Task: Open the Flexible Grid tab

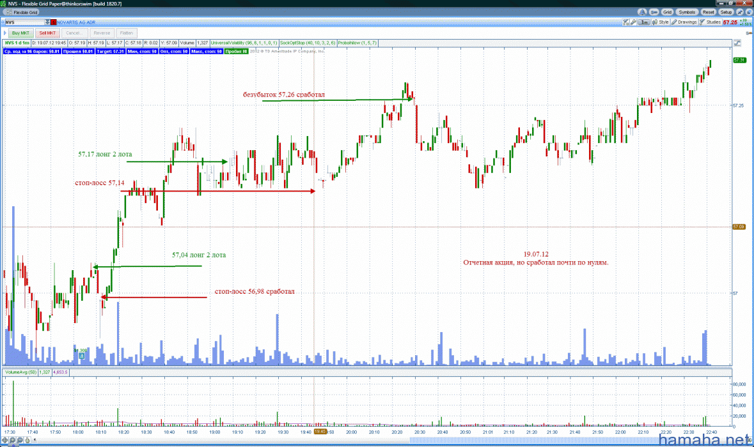Action: click(x=22, y=13)
